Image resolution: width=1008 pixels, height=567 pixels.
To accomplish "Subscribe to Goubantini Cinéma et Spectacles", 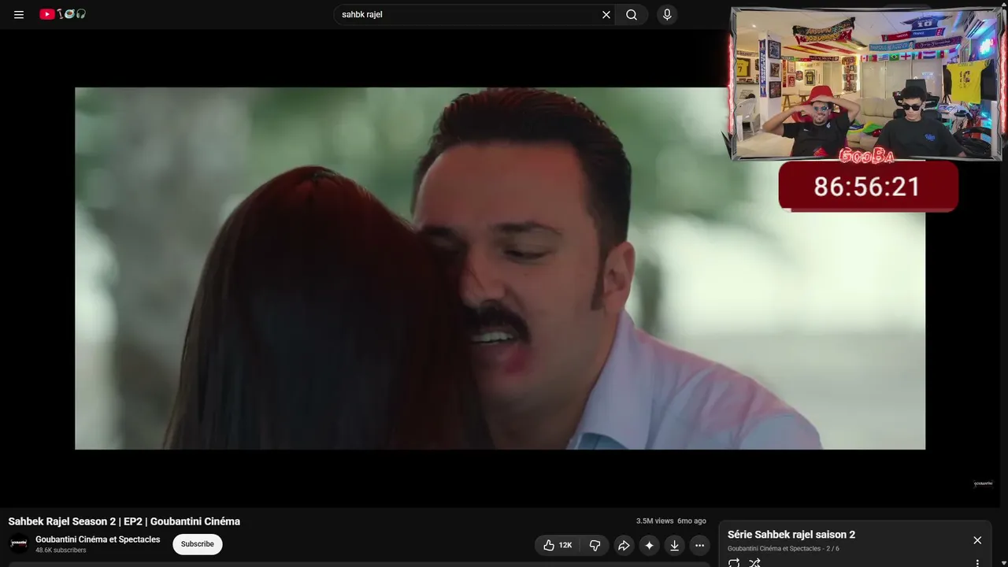I will (x=198, y=544).
